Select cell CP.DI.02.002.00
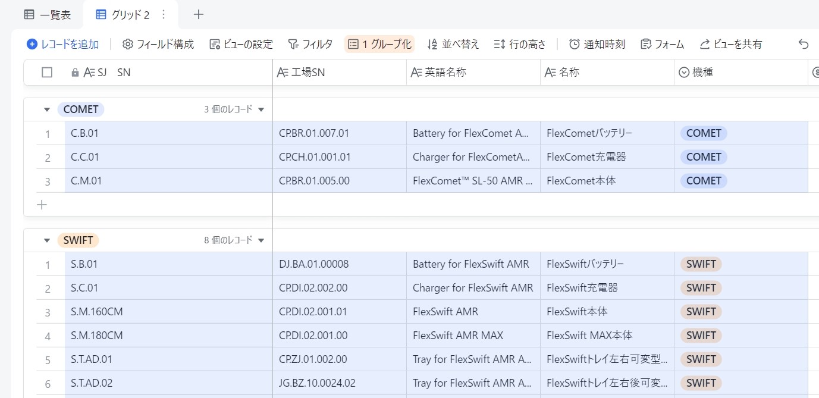The height and width of the screenshot is (398, 819). (340, 288)
